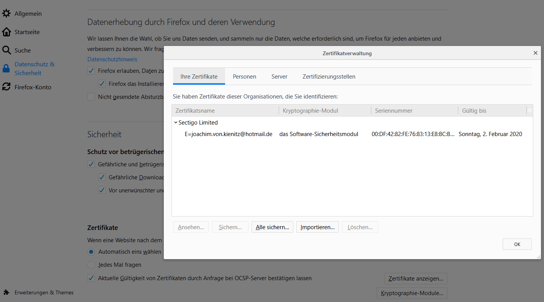Switch to the Zertifizierungsstellen tab

point(328,77)
